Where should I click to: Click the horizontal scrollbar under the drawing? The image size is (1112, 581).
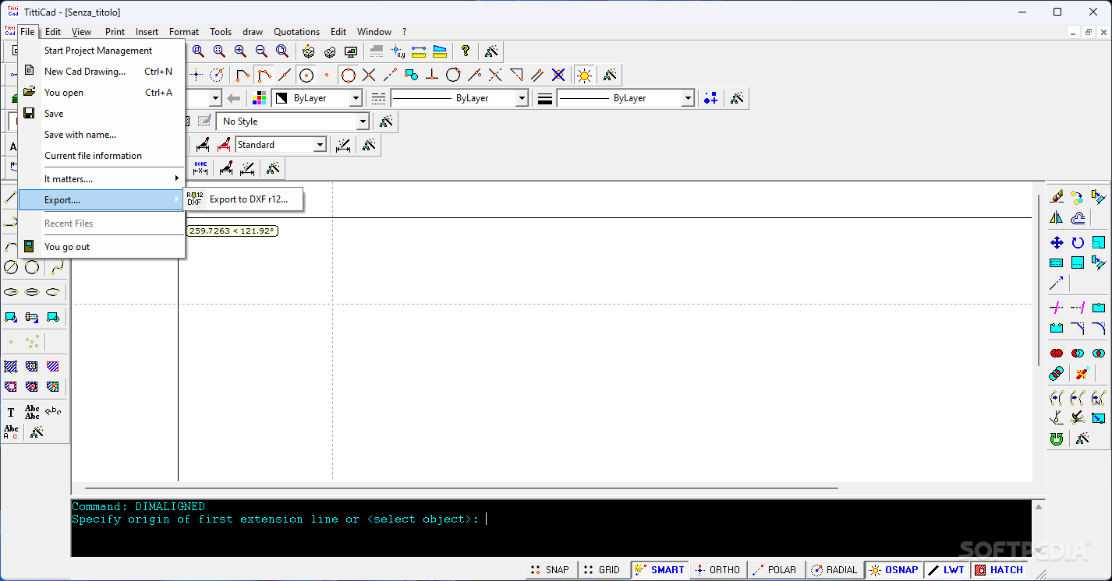click(462, 488)
